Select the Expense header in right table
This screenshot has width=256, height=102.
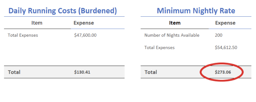pyautogui.click(x=225, y=23)
